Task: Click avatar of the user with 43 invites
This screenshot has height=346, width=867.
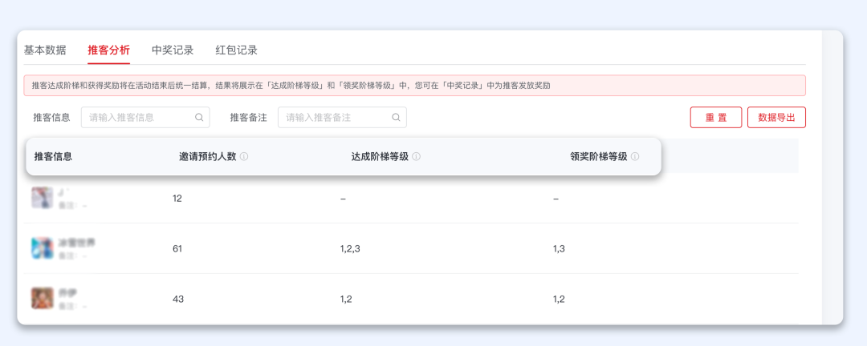Action: pyautogui.click(x=42, y=299)
